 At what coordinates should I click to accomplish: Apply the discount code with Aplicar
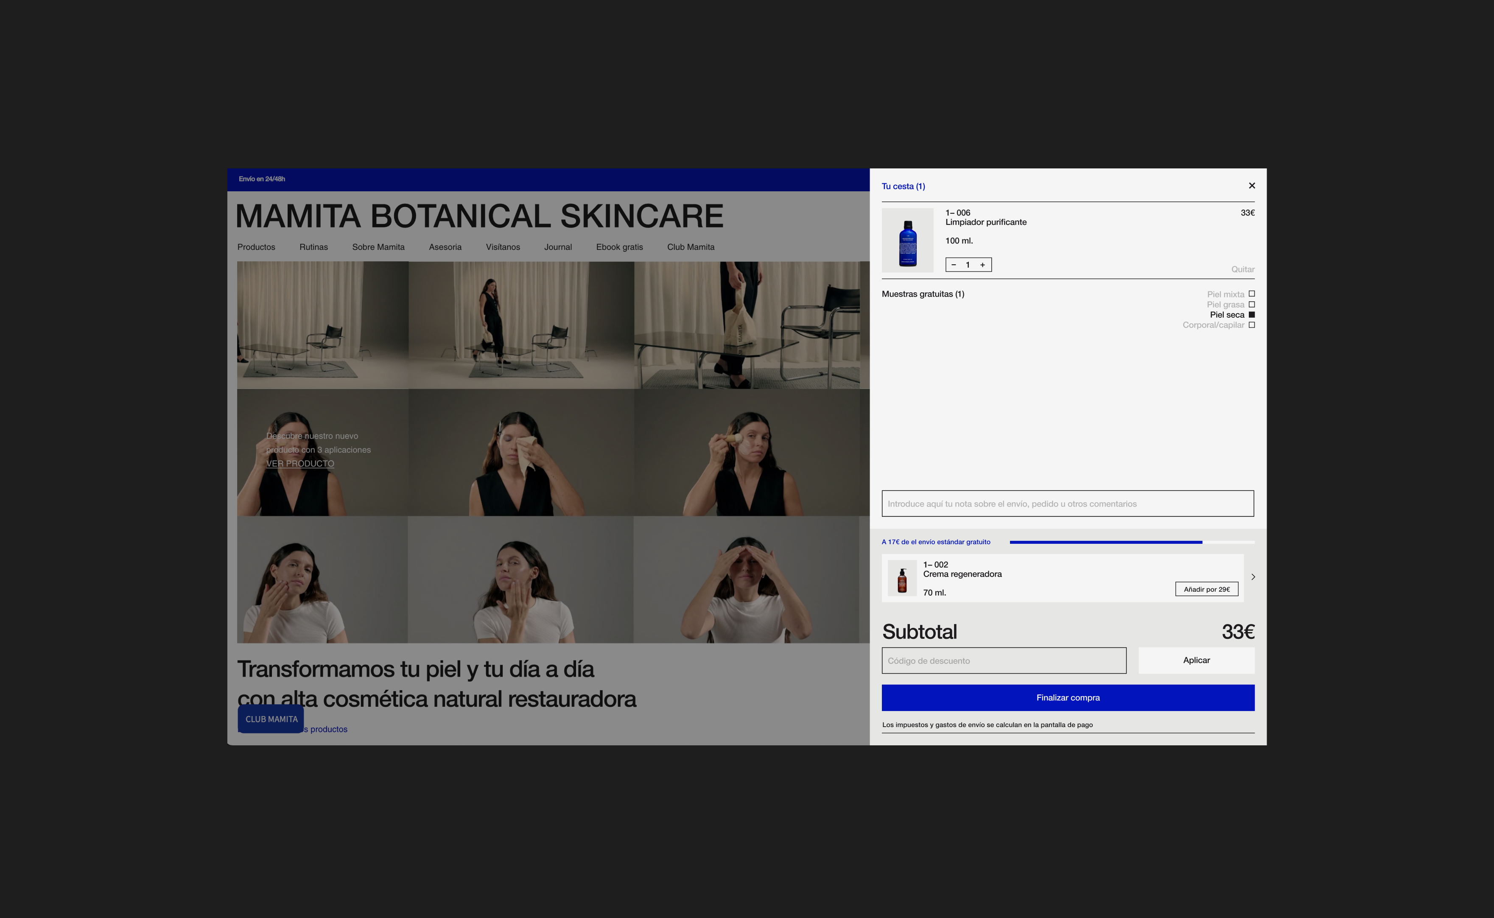coord(1197,660)
